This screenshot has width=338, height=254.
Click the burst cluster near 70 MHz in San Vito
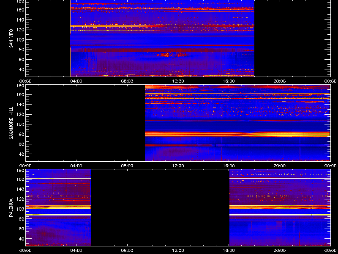pos(172,55)
